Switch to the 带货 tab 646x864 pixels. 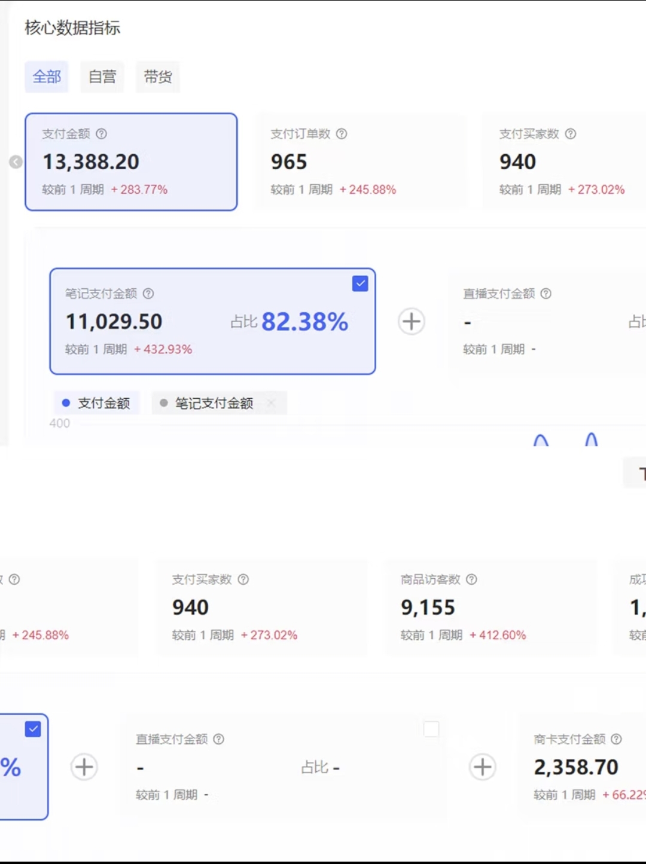coord(158,77)
